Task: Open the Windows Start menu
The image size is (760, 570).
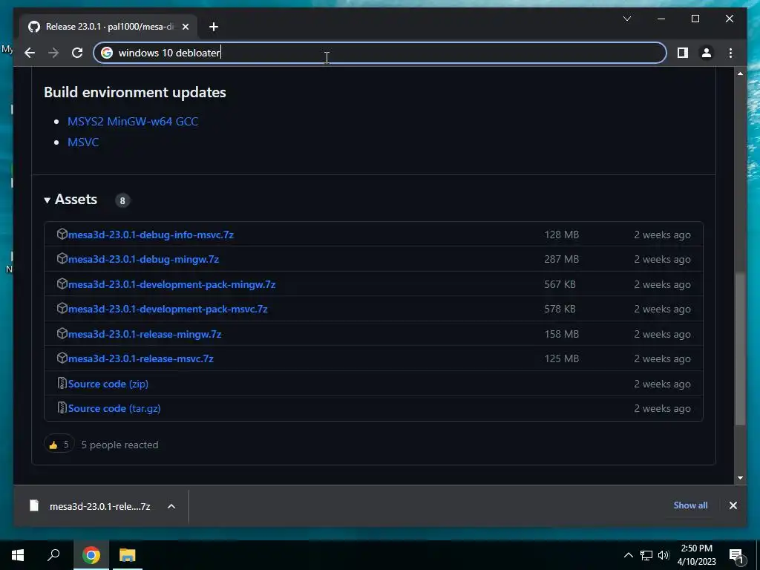Action: click(18, 555)
